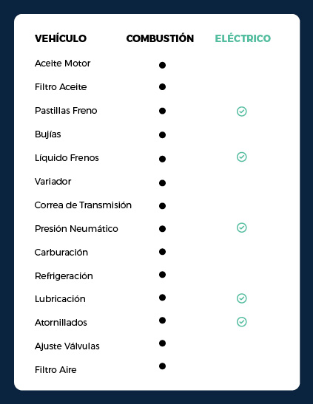313x404 pixels.
Task: Click the black dot for Aceite Motor
Action: 162,65
